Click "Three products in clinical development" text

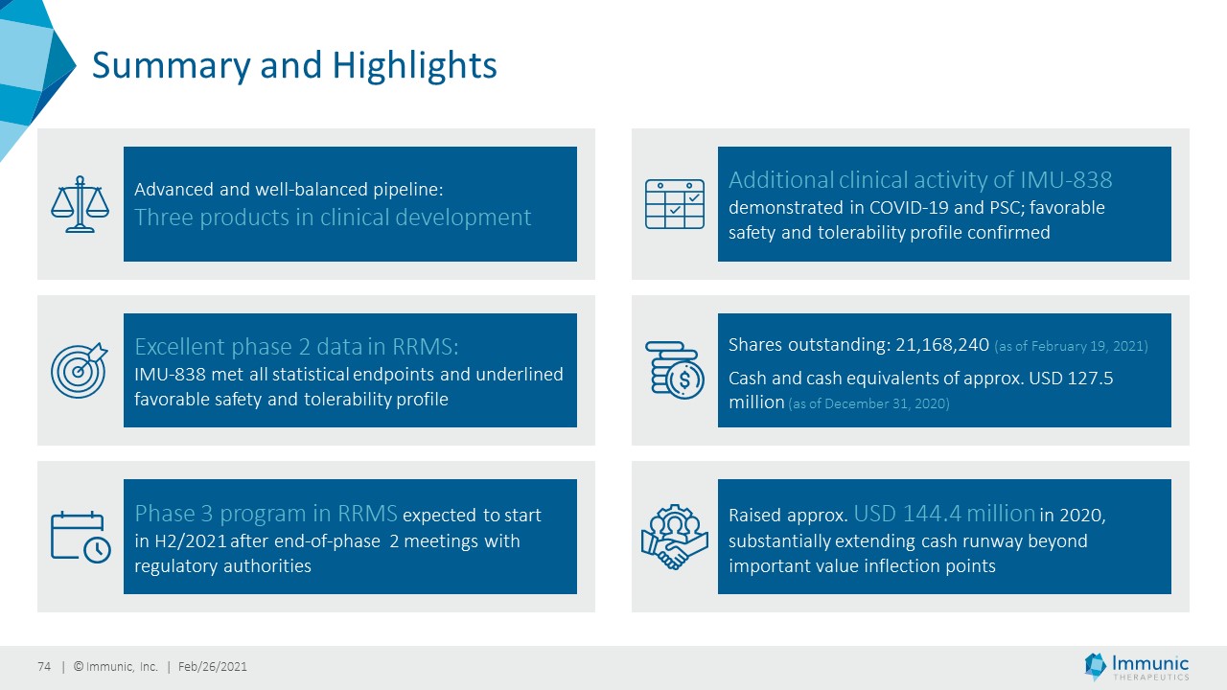click(333, 218)
